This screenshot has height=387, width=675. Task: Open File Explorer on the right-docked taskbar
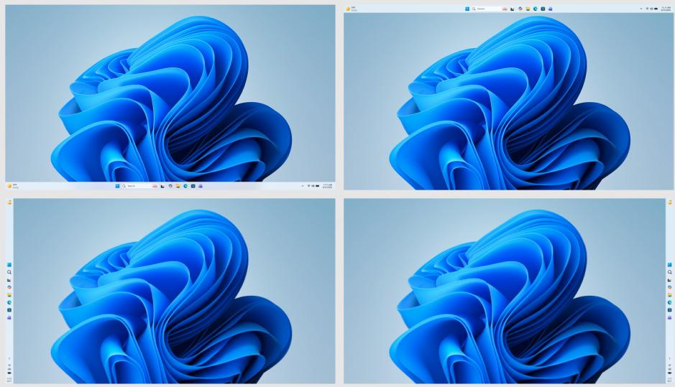pos(670,295)
